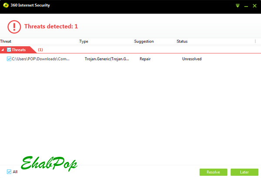Open the green title bar dropdown menu

(238, 6)
